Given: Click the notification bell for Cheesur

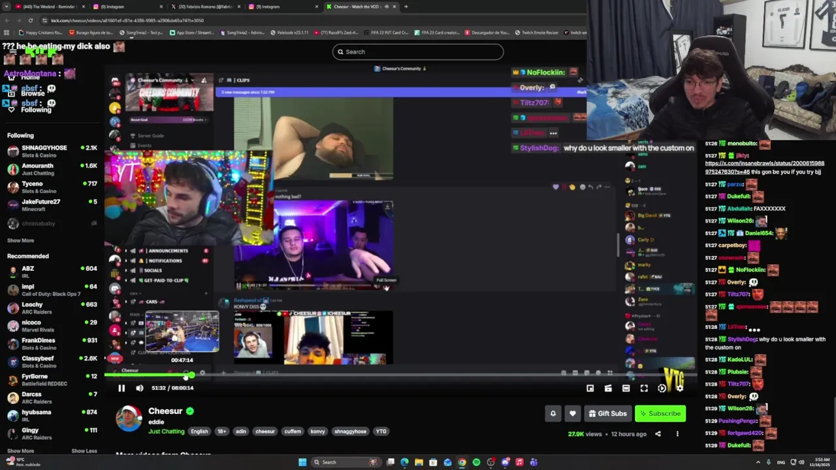Looking at the screenshot, I should click(x=553, y=413).
